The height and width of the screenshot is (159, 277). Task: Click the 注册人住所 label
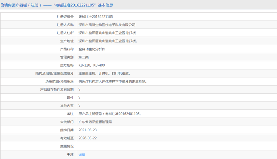coord(65,33)
